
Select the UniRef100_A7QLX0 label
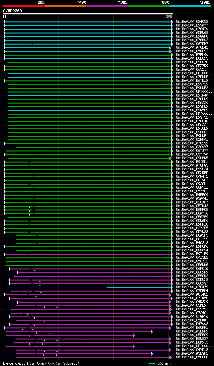point(192,121)
